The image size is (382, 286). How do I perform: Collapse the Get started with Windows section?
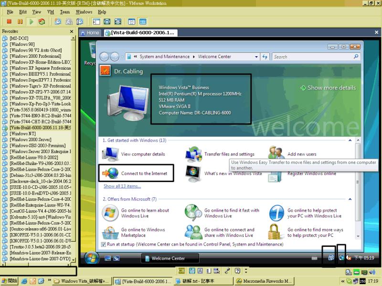pyautogui.click(x=350, y=140)
